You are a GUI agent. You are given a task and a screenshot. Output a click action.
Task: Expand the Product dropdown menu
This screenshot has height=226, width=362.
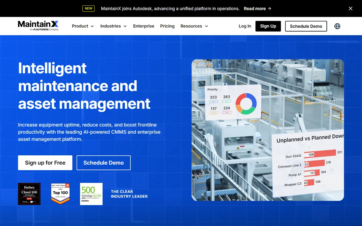click(x=83, y=26)
